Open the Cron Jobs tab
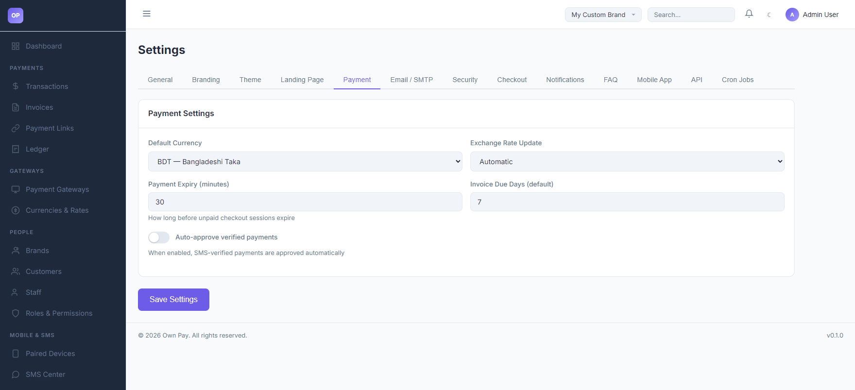This screenshot has height=390, width=855. click(737, 80)
